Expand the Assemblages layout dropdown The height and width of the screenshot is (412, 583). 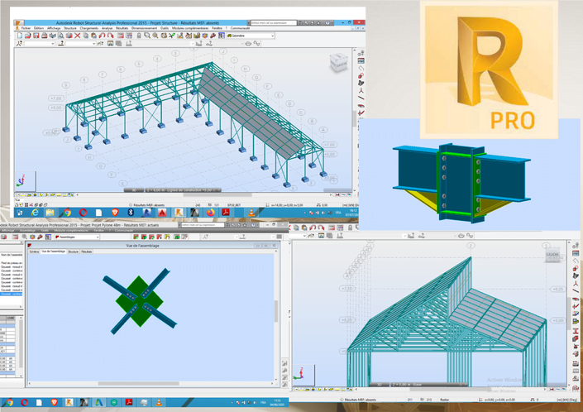[76, 237]
